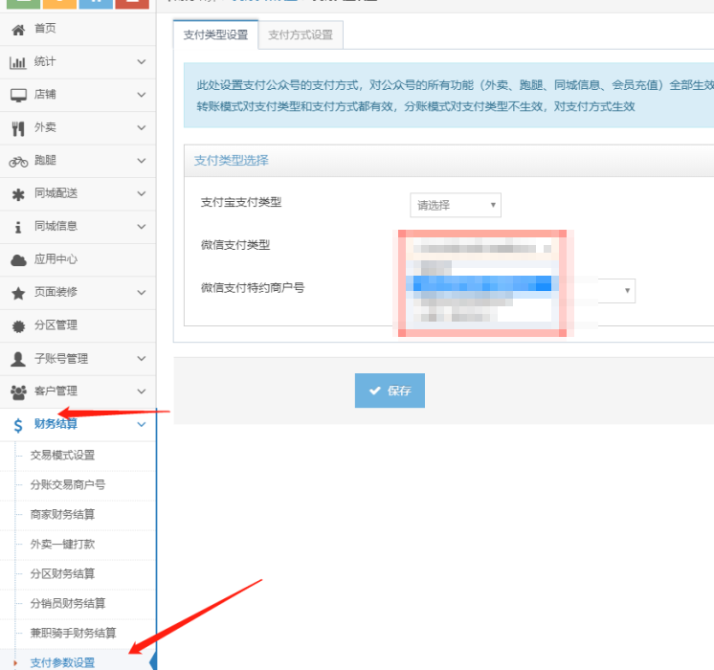Expand the 同城配送 menu chevron
Screen dimensions: 714x670
142,194
